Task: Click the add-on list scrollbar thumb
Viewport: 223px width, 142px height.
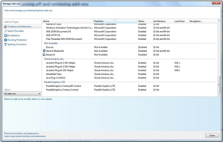Action: pos(219,85)
